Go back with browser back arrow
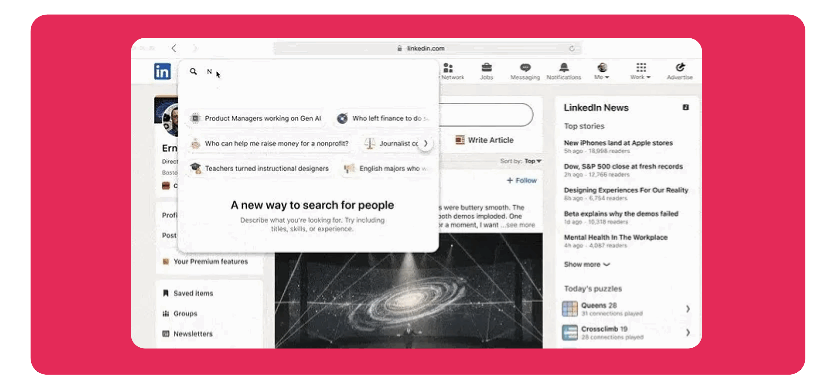The height and width of the screenshot is (388, 833). click(x=174, y=48)
